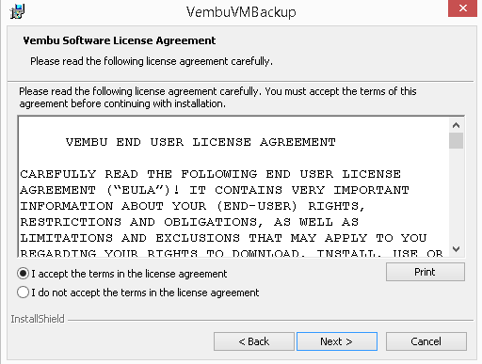Go back with the < Back button

click(x=254, y=341)
